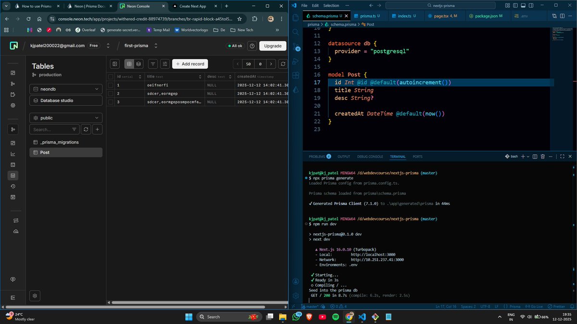This screenshot has height=324, width=577.
Task: Maximize the terminal panel size
Action: coord(562,156)
